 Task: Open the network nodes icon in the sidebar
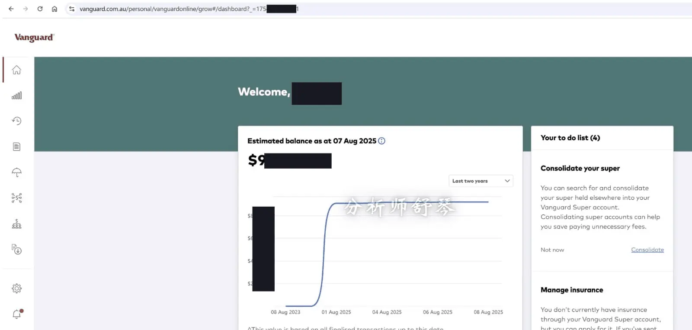pyautogui.click(x=16, y=198)
